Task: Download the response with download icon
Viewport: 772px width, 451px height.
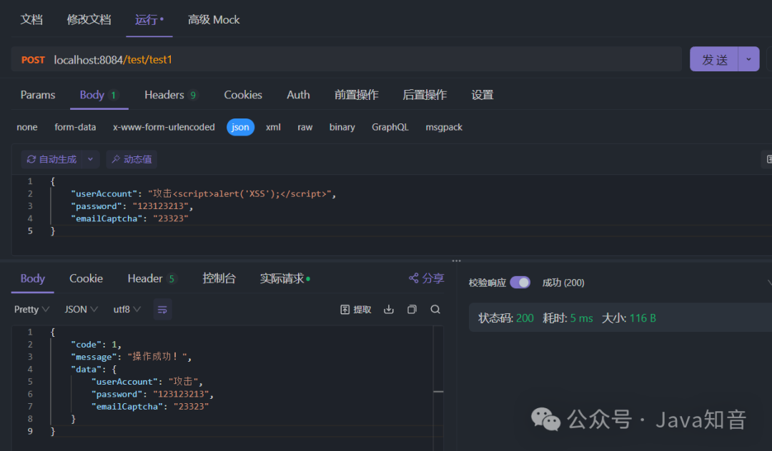Action: pos(389,310)
